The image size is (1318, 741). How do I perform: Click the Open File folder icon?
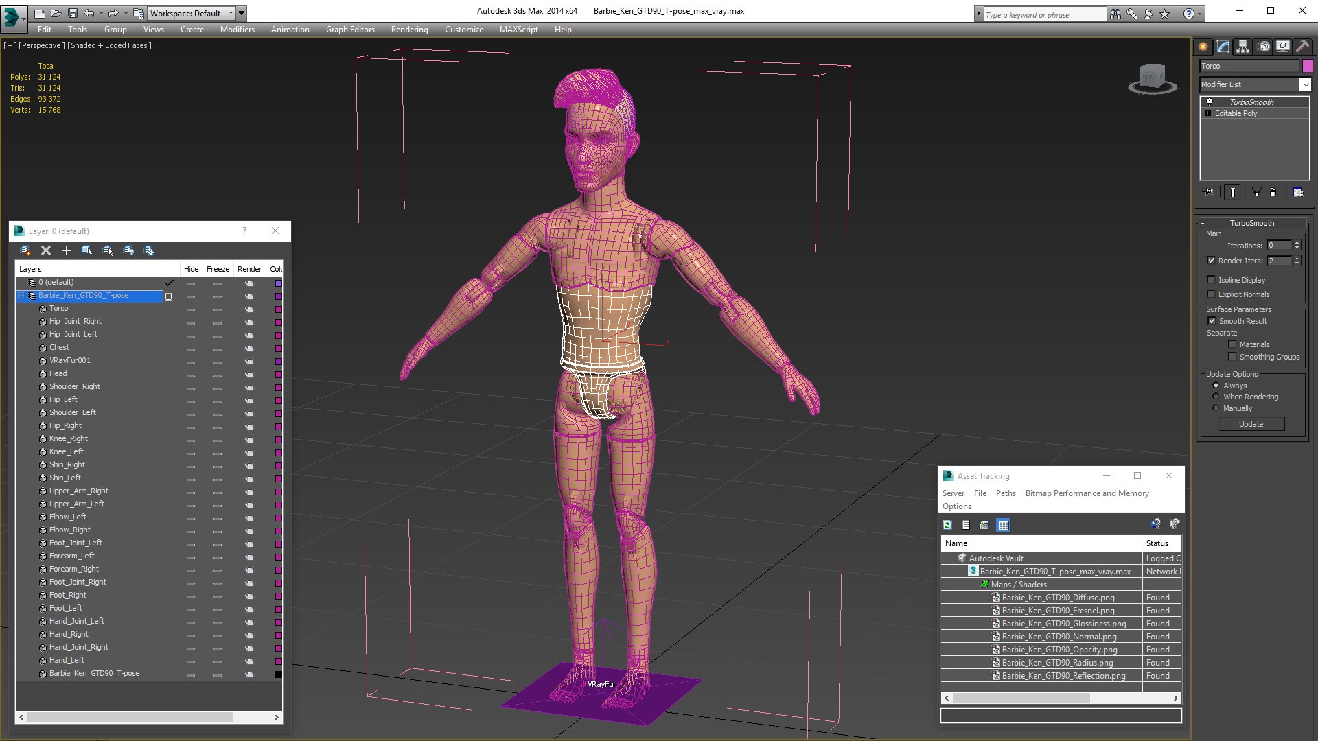coord(56,13)
